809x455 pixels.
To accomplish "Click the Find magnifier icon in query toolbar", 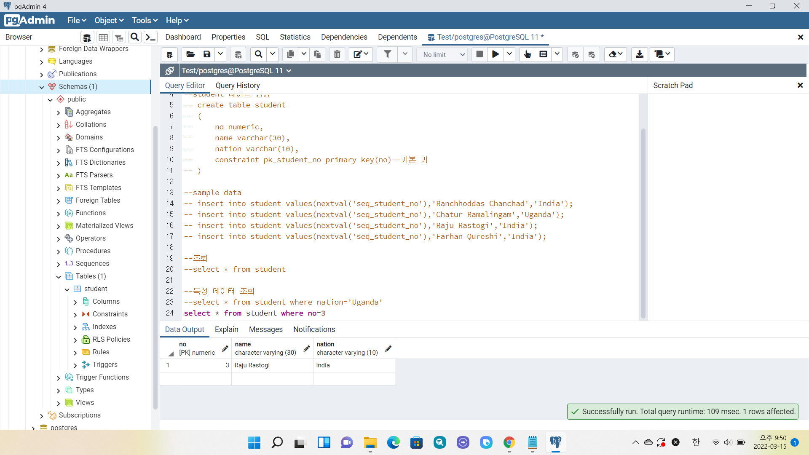I will point(259,54).
